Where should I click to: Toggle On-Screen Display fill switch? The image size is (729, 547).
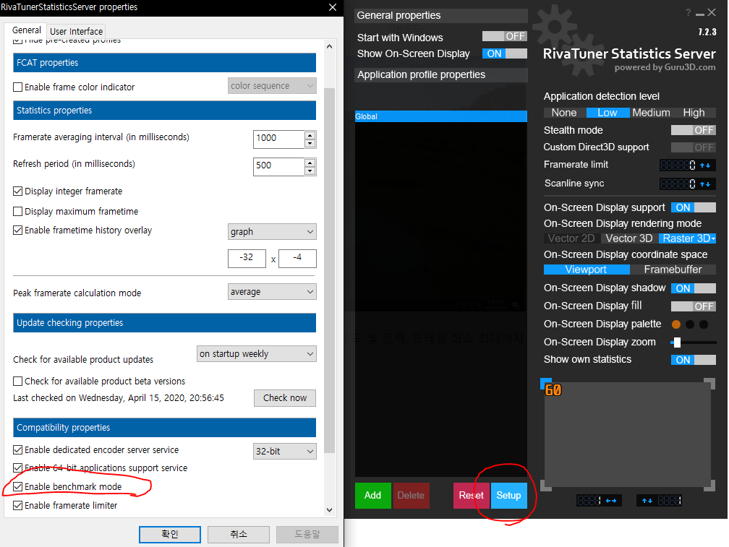coord(693,306)
